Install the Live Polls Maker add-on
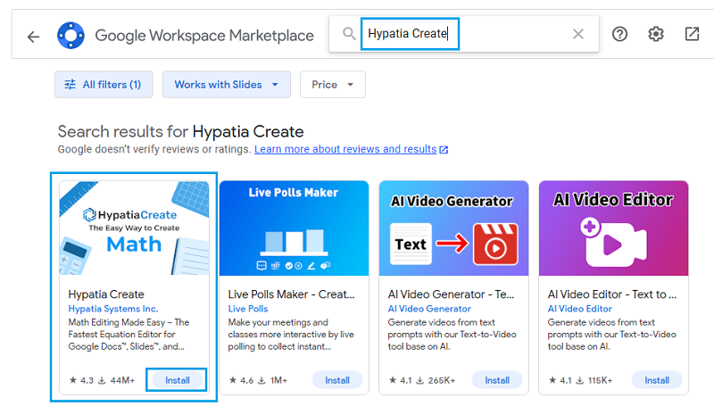The width and height of the screenshot is (714, 406). (x=337, y=380)
